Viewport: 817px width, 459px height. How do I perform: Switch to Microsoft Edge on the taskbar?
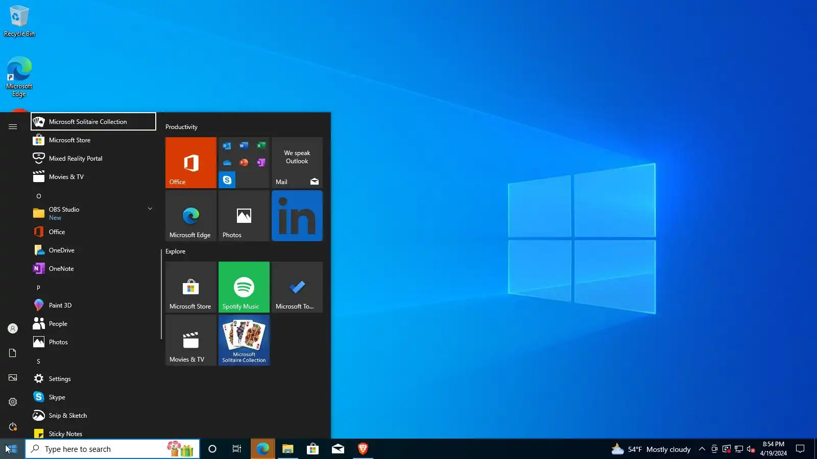click(263, 449)
